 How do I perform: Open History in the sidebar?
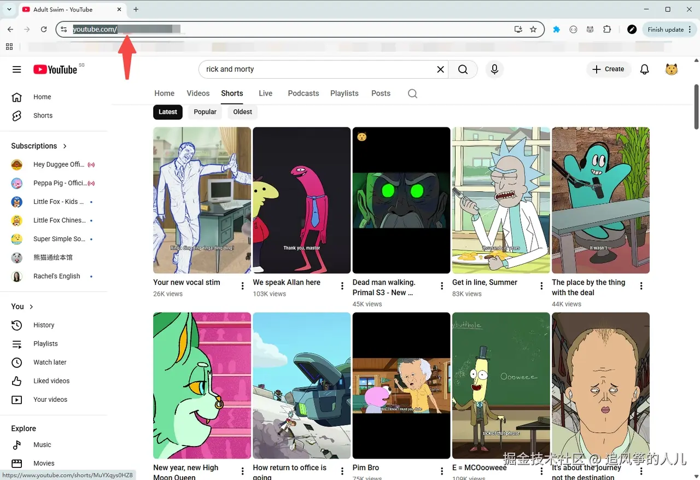click(x=55, y=325)
